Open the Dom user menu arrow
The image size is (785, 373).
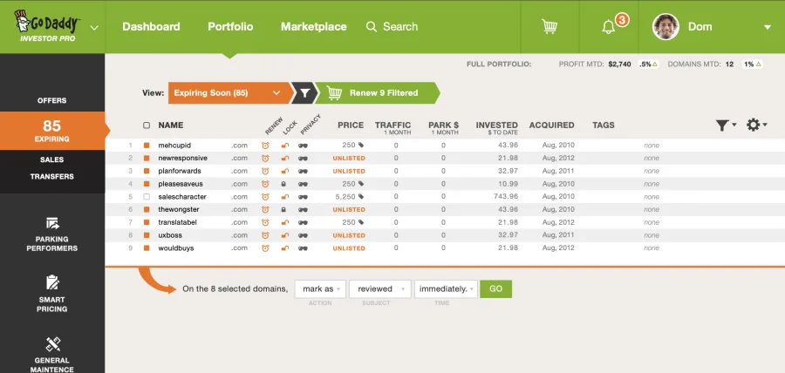(x=767, y=28)
